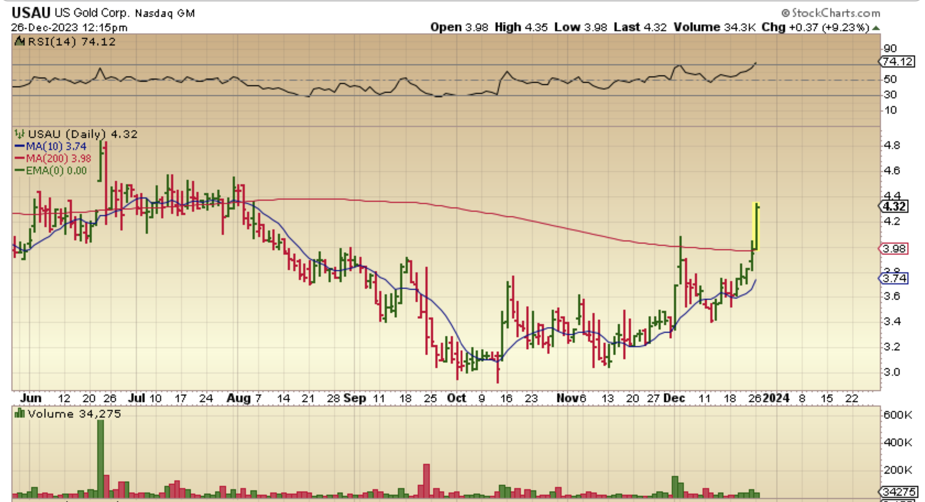The height and width of the screenshot is (502, 925).
Task: Click the 2024 label on date axis
Action: 776,399
